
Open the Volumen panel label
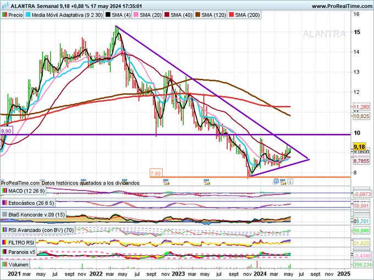(x=18, y=265)
